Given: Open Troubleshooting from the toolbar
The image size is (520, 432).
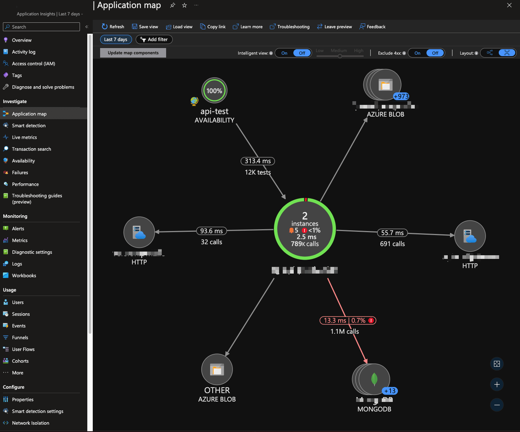Looking at the screenshot, I should click(290, 26).
